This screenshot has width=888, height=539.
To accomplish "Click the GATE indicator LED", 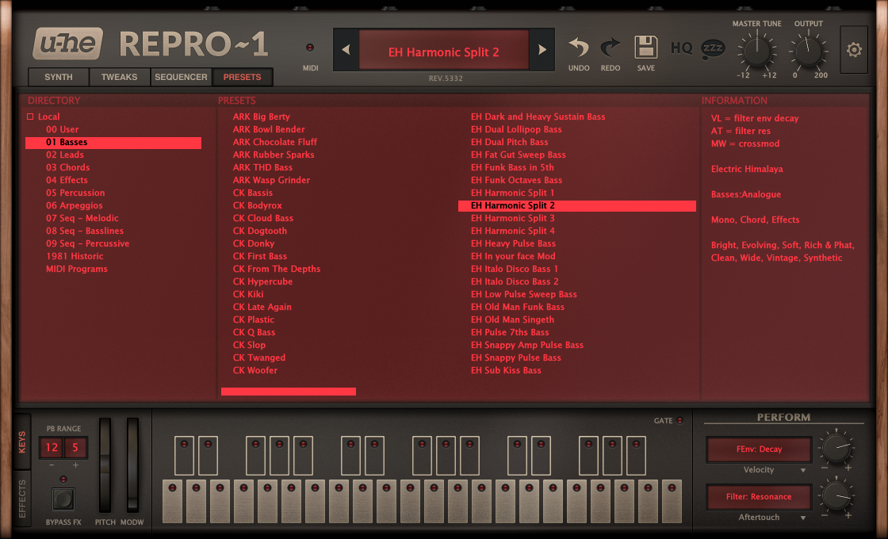I will (679, 421).
